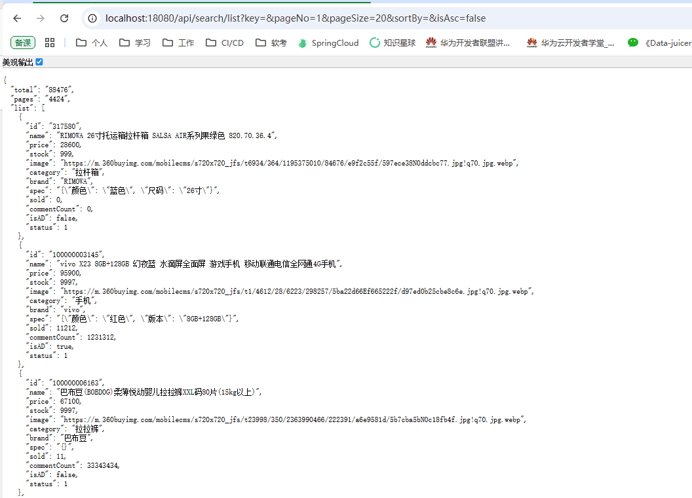
Task: Click the green chat icon of 《Data-juicer bookmark
Action: 632,43
